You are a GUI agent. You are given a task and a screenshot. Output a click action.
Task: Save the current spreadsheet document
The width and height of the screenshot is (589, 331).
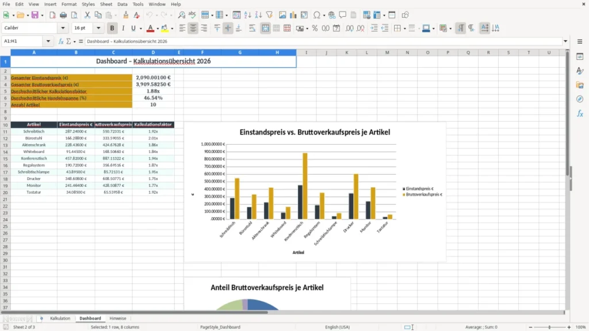tap(35, 15)
